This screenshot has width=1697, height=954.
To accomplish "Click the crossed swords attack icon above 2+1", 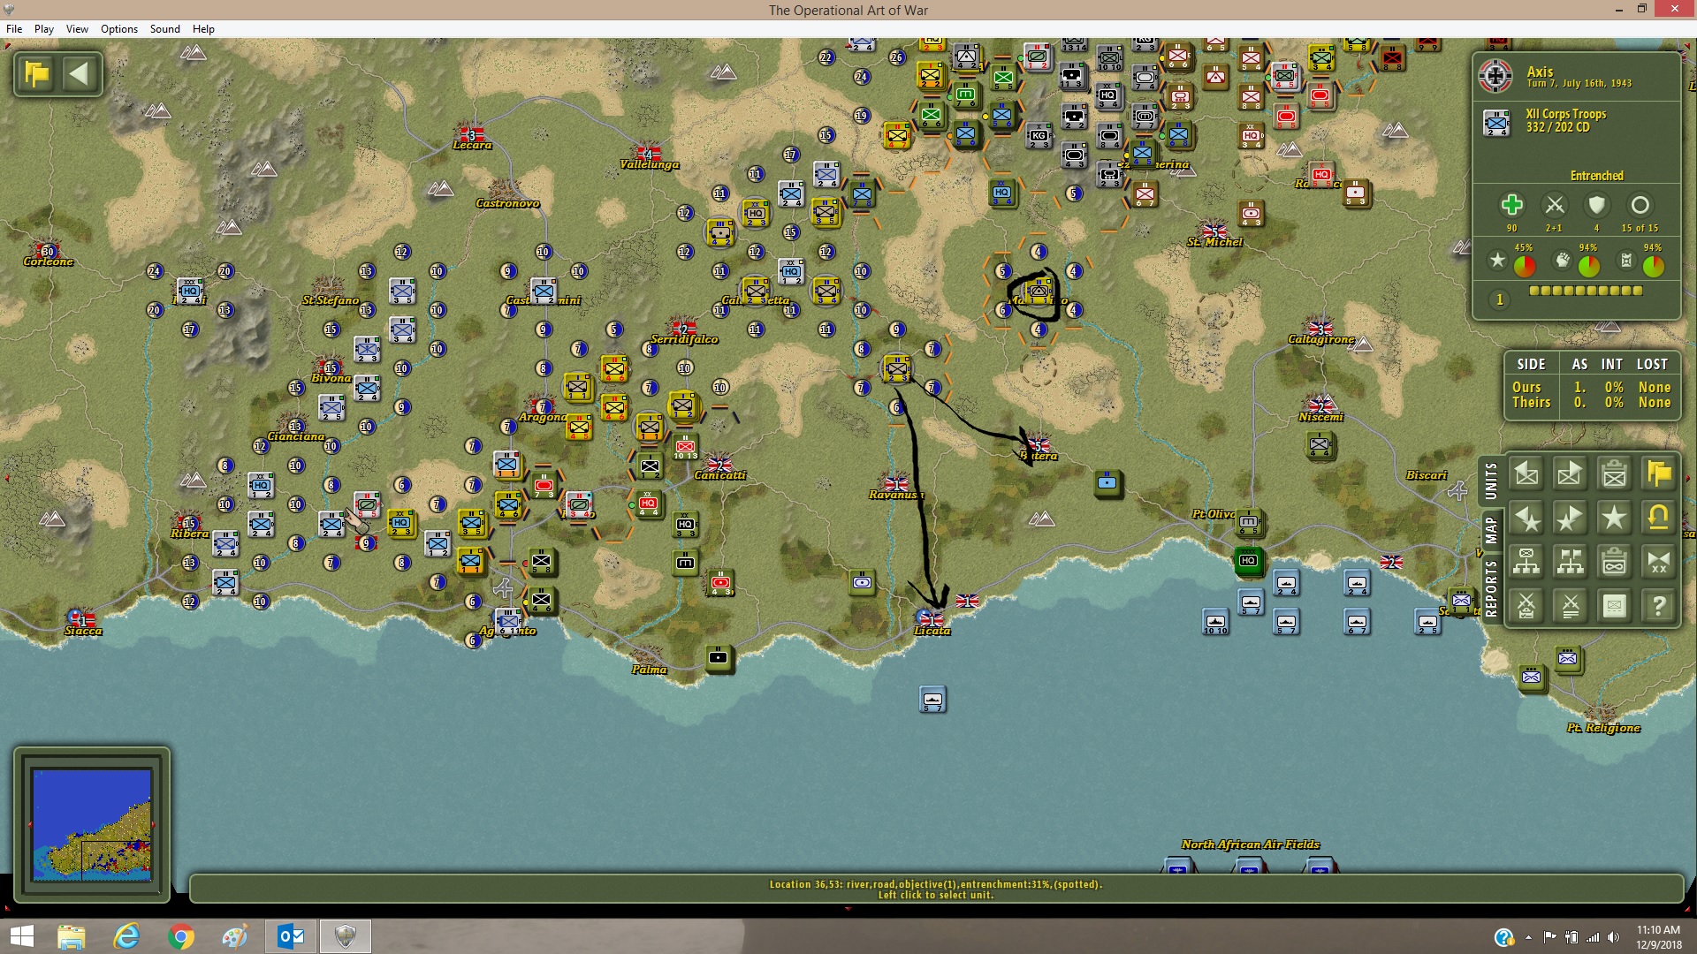I will tap(1554, 206).
